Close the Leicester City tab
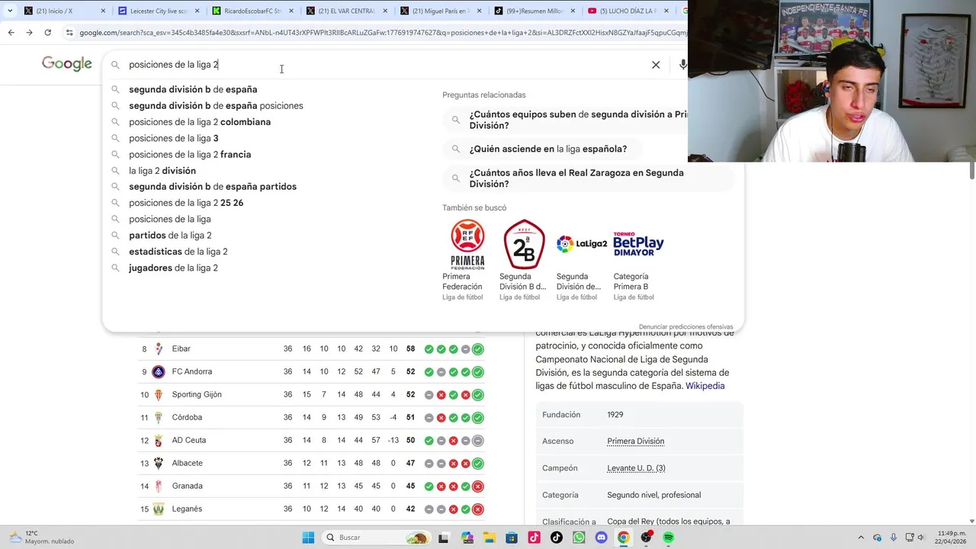Image resolution: width=976 pixels, height=549 pixels. coord(197,11)
